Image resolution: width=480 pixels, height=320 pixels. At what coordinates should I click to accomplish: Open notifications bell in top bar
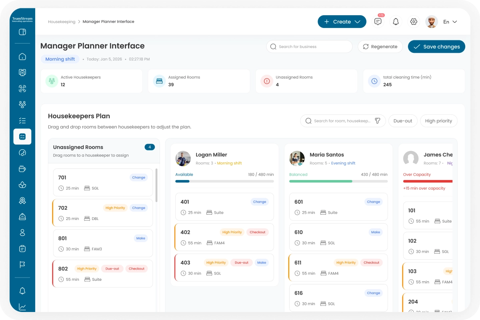click(396, 22)
